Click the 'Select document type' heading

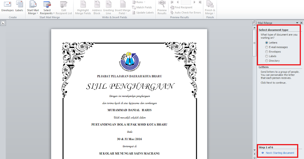(x=273, y=30)
